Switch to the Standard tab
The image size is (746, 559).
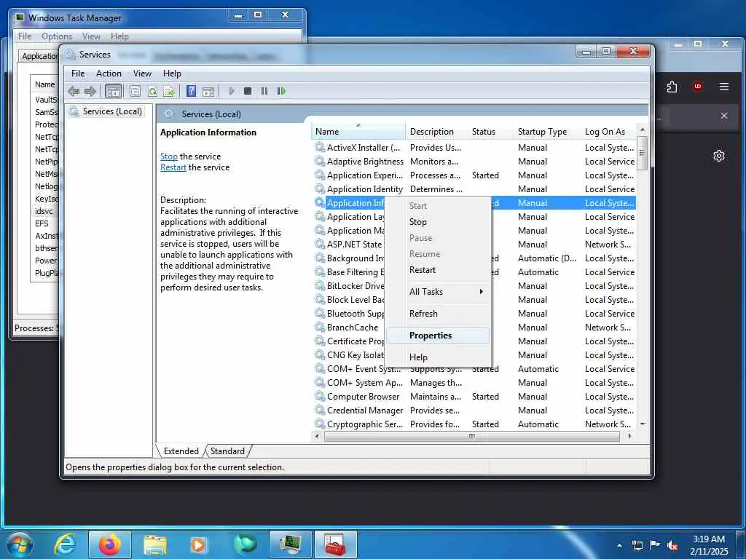[x=227, y=451]
